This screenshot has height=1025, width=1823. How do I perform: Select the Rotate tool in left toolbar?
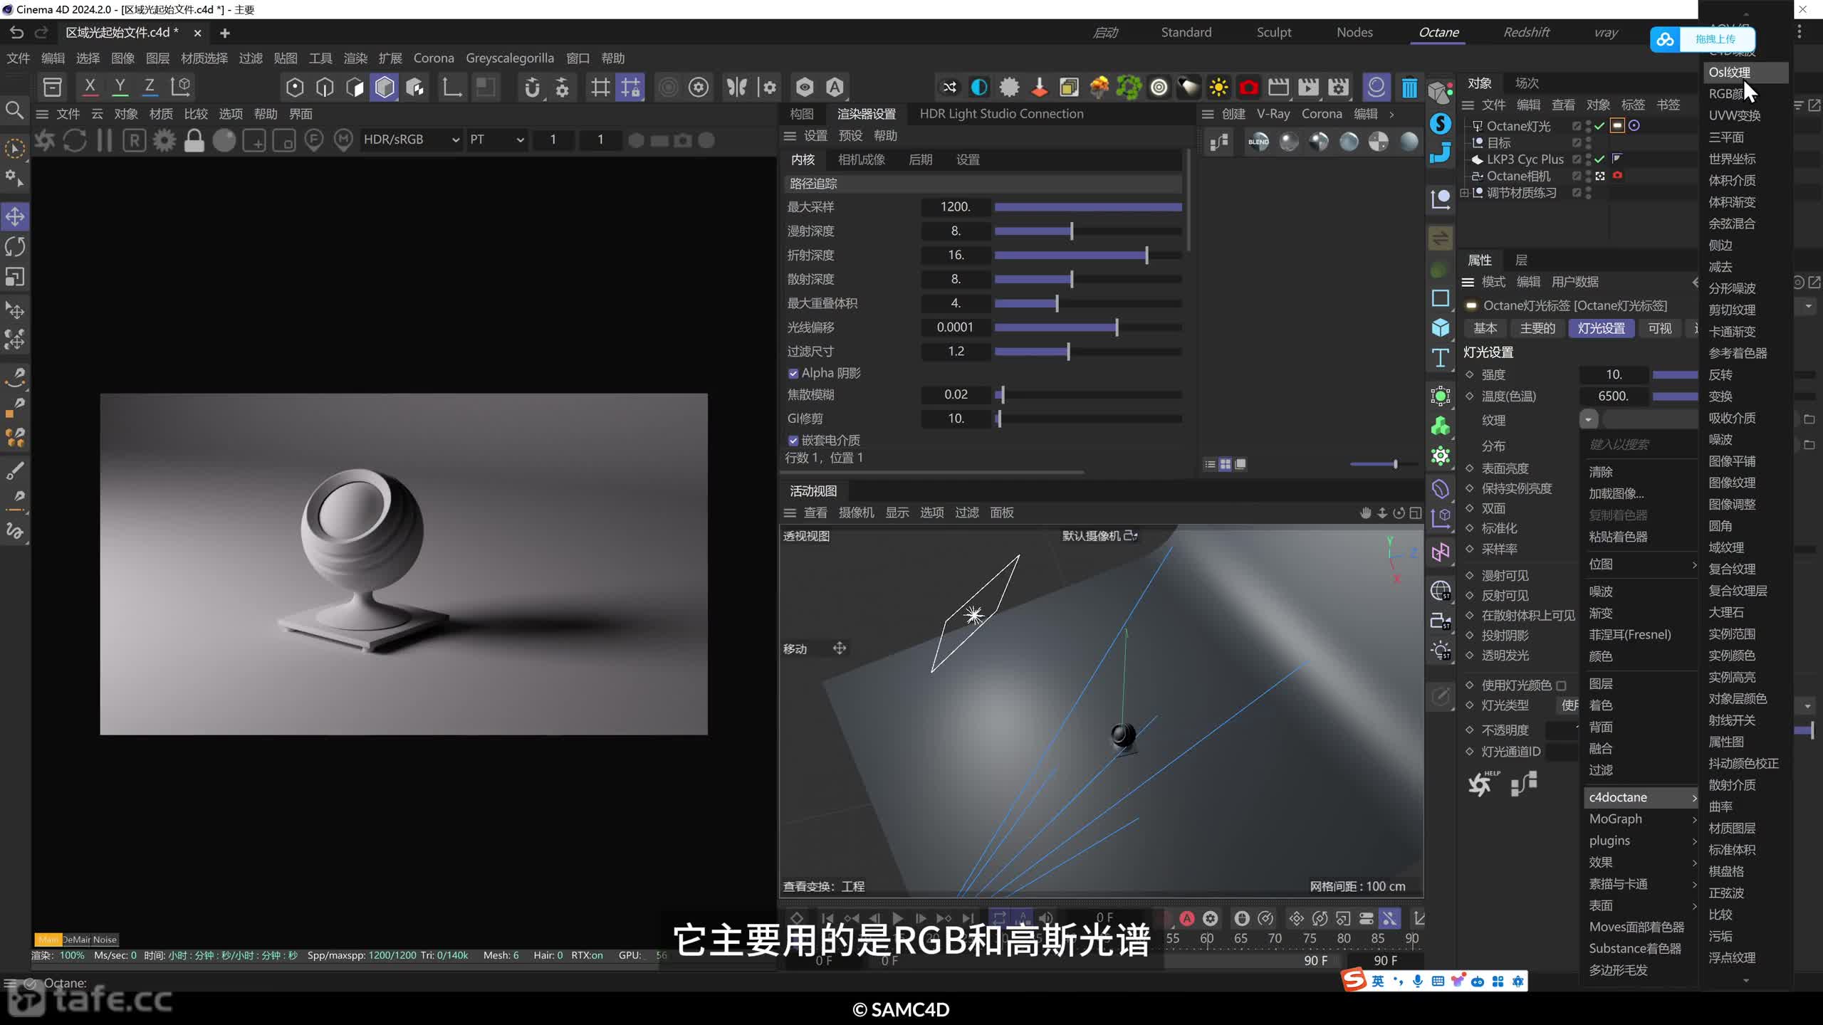[x=15, y=247]
